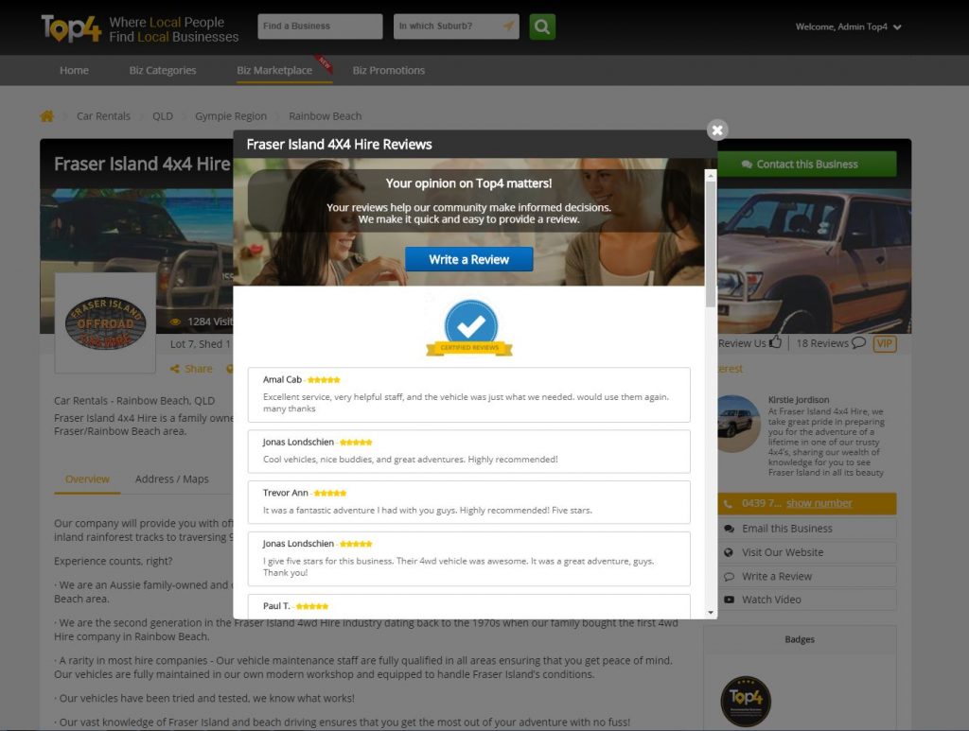The height and width of the screenshot is (731, 969).
Task: Expand the Admin Top4 welcome dropdown
Action: click(896, 27)
